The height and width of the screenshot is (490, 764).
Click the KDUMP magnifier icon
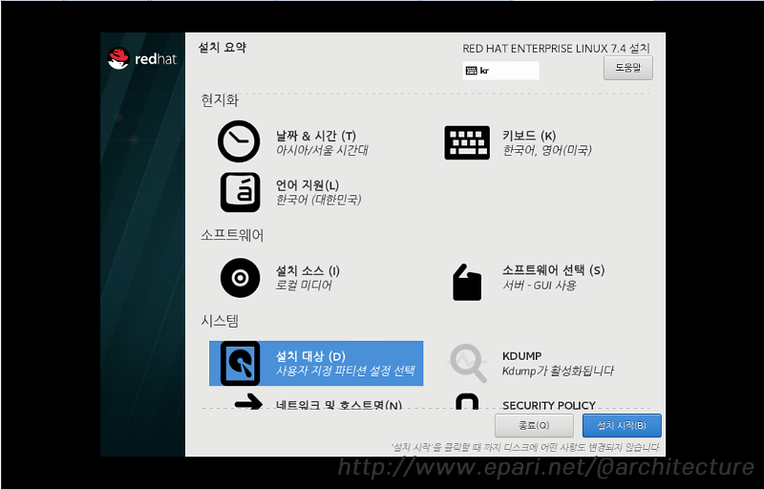point(467,363)
